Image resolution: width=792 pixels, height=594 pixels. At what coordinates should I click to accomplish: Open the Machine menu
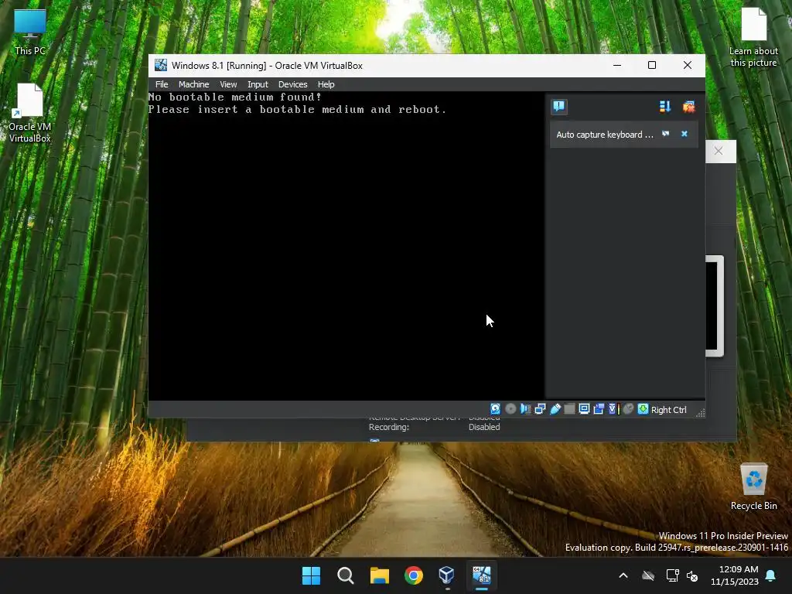(193, 84)
